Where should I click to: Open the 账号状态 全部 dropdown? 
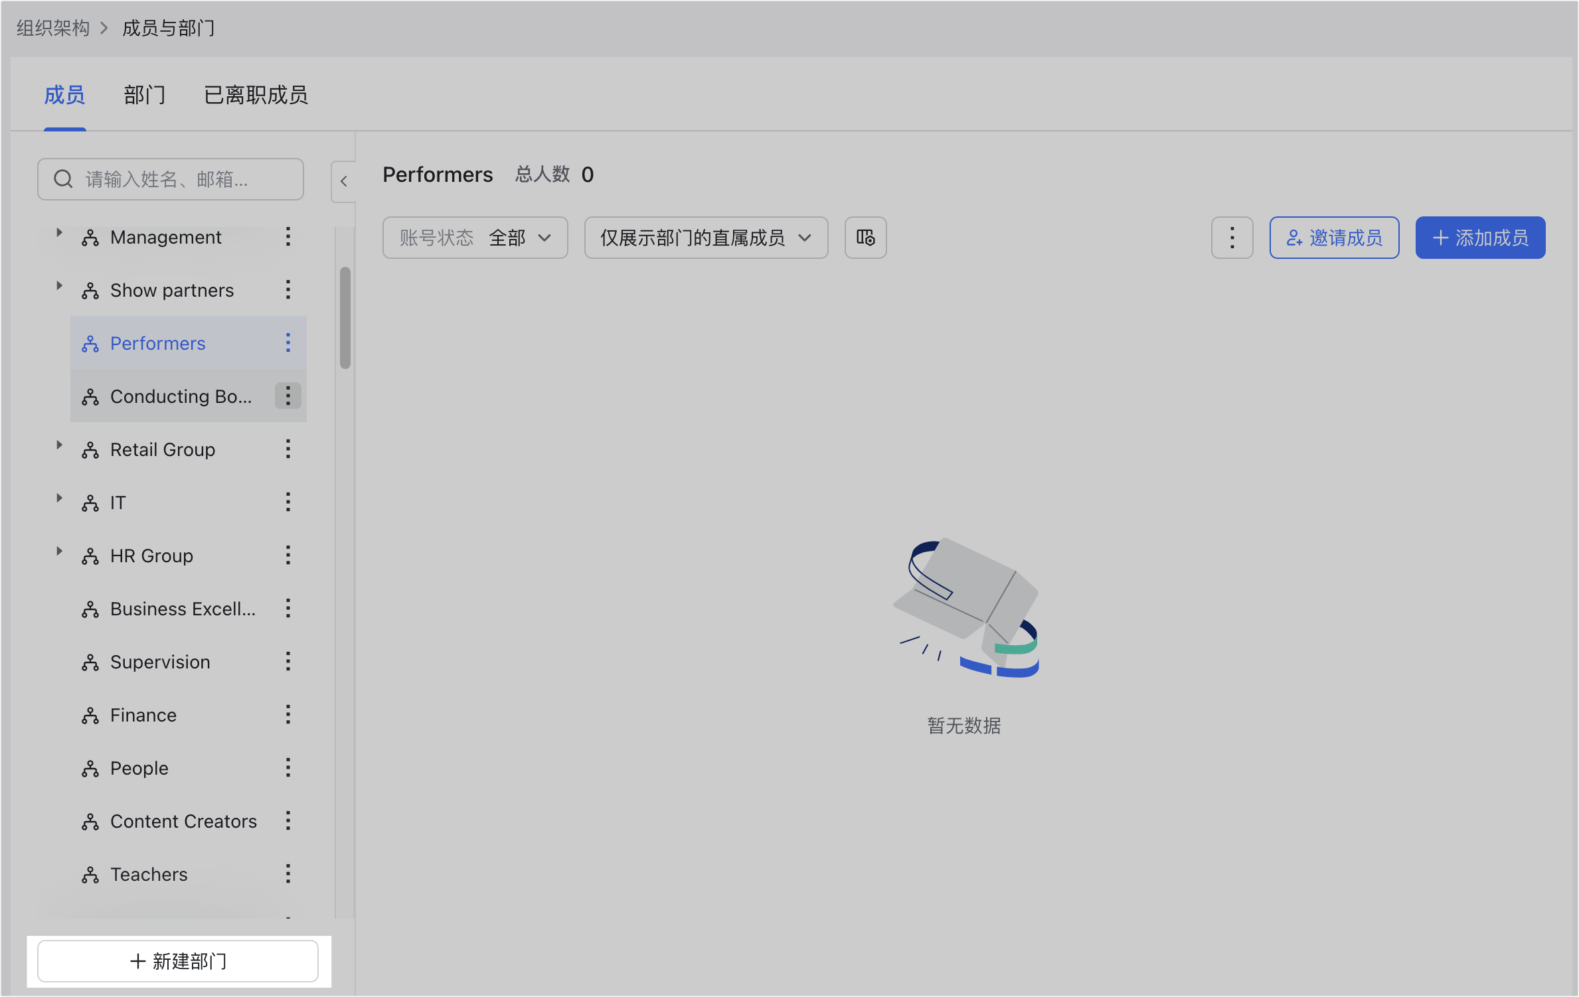click(475, 238)
